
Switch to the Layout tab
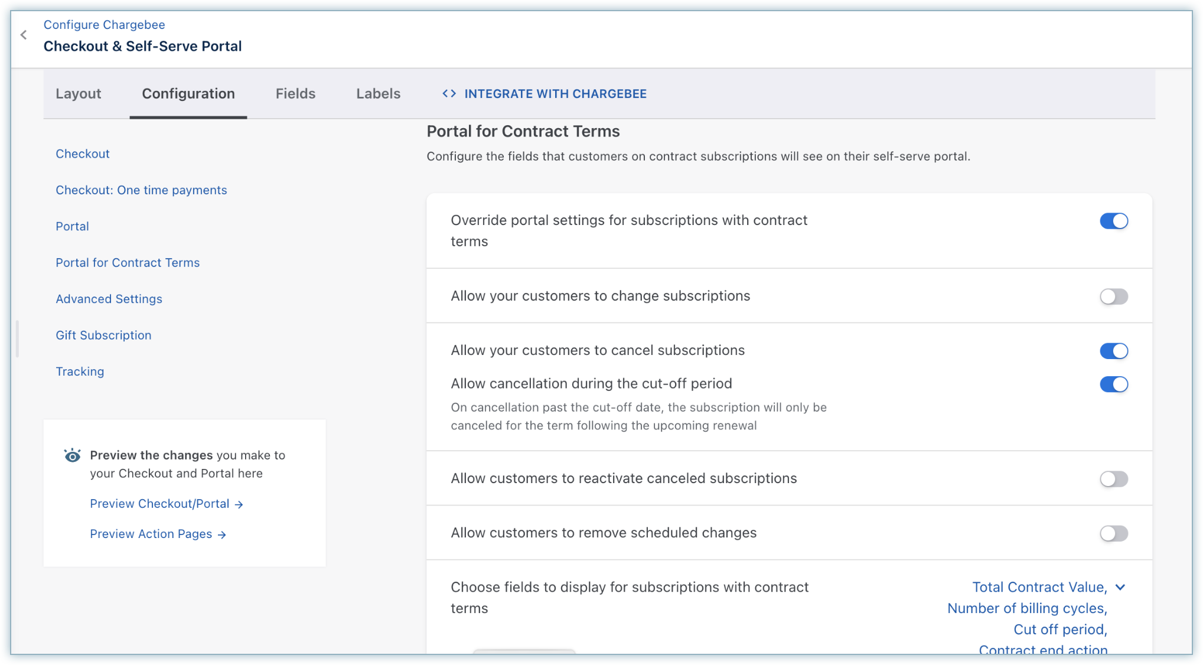pos(79,93)
